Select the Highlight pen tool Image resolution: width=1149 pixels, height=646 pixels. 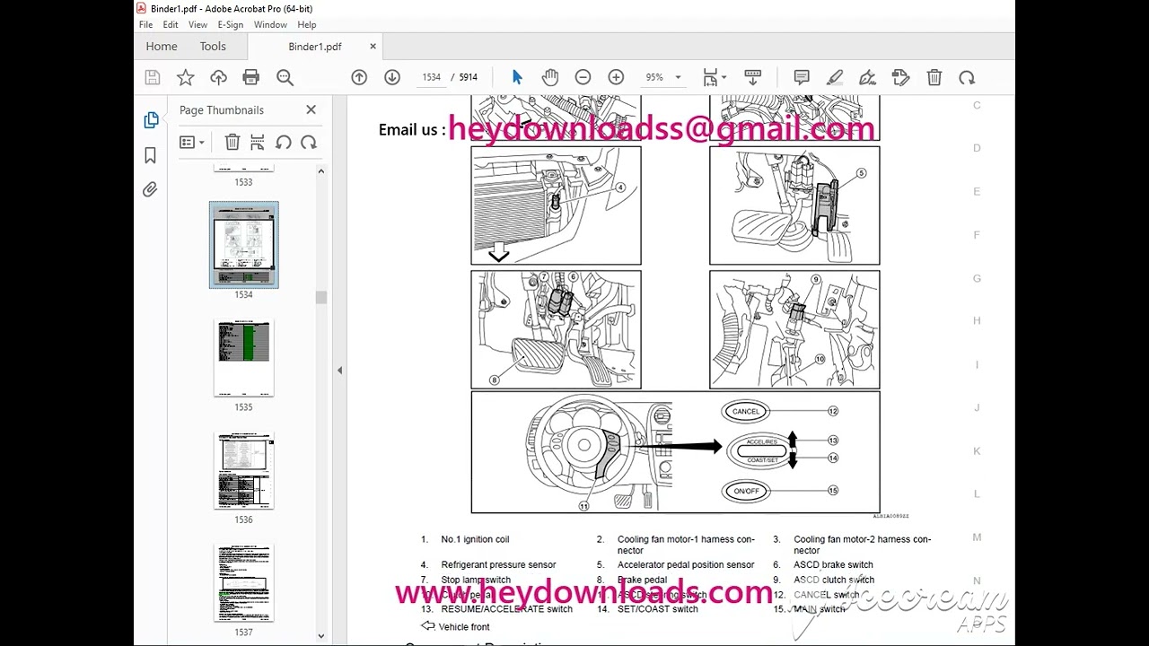tap(835, 78)
